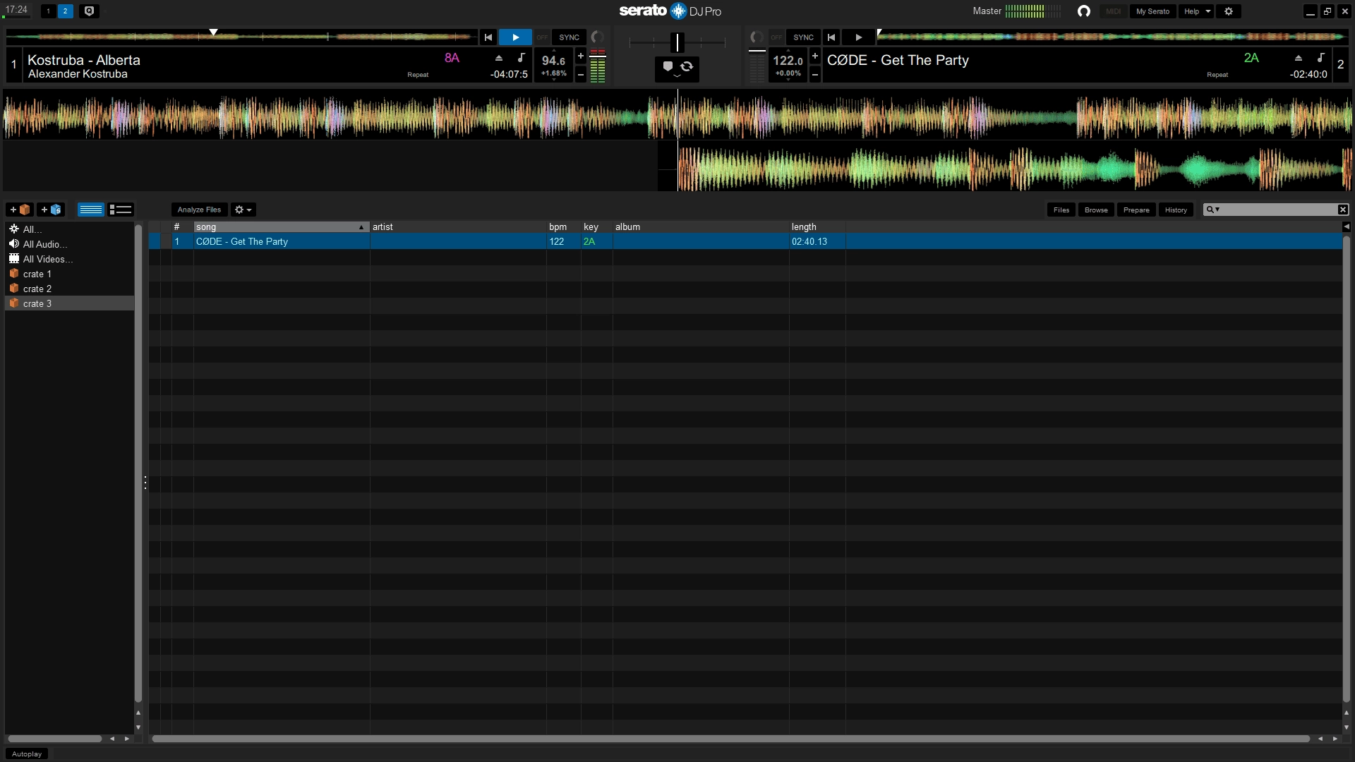Open My Serato
The width and height of the screenshot is (1355, 762).
pos(1152,11)
